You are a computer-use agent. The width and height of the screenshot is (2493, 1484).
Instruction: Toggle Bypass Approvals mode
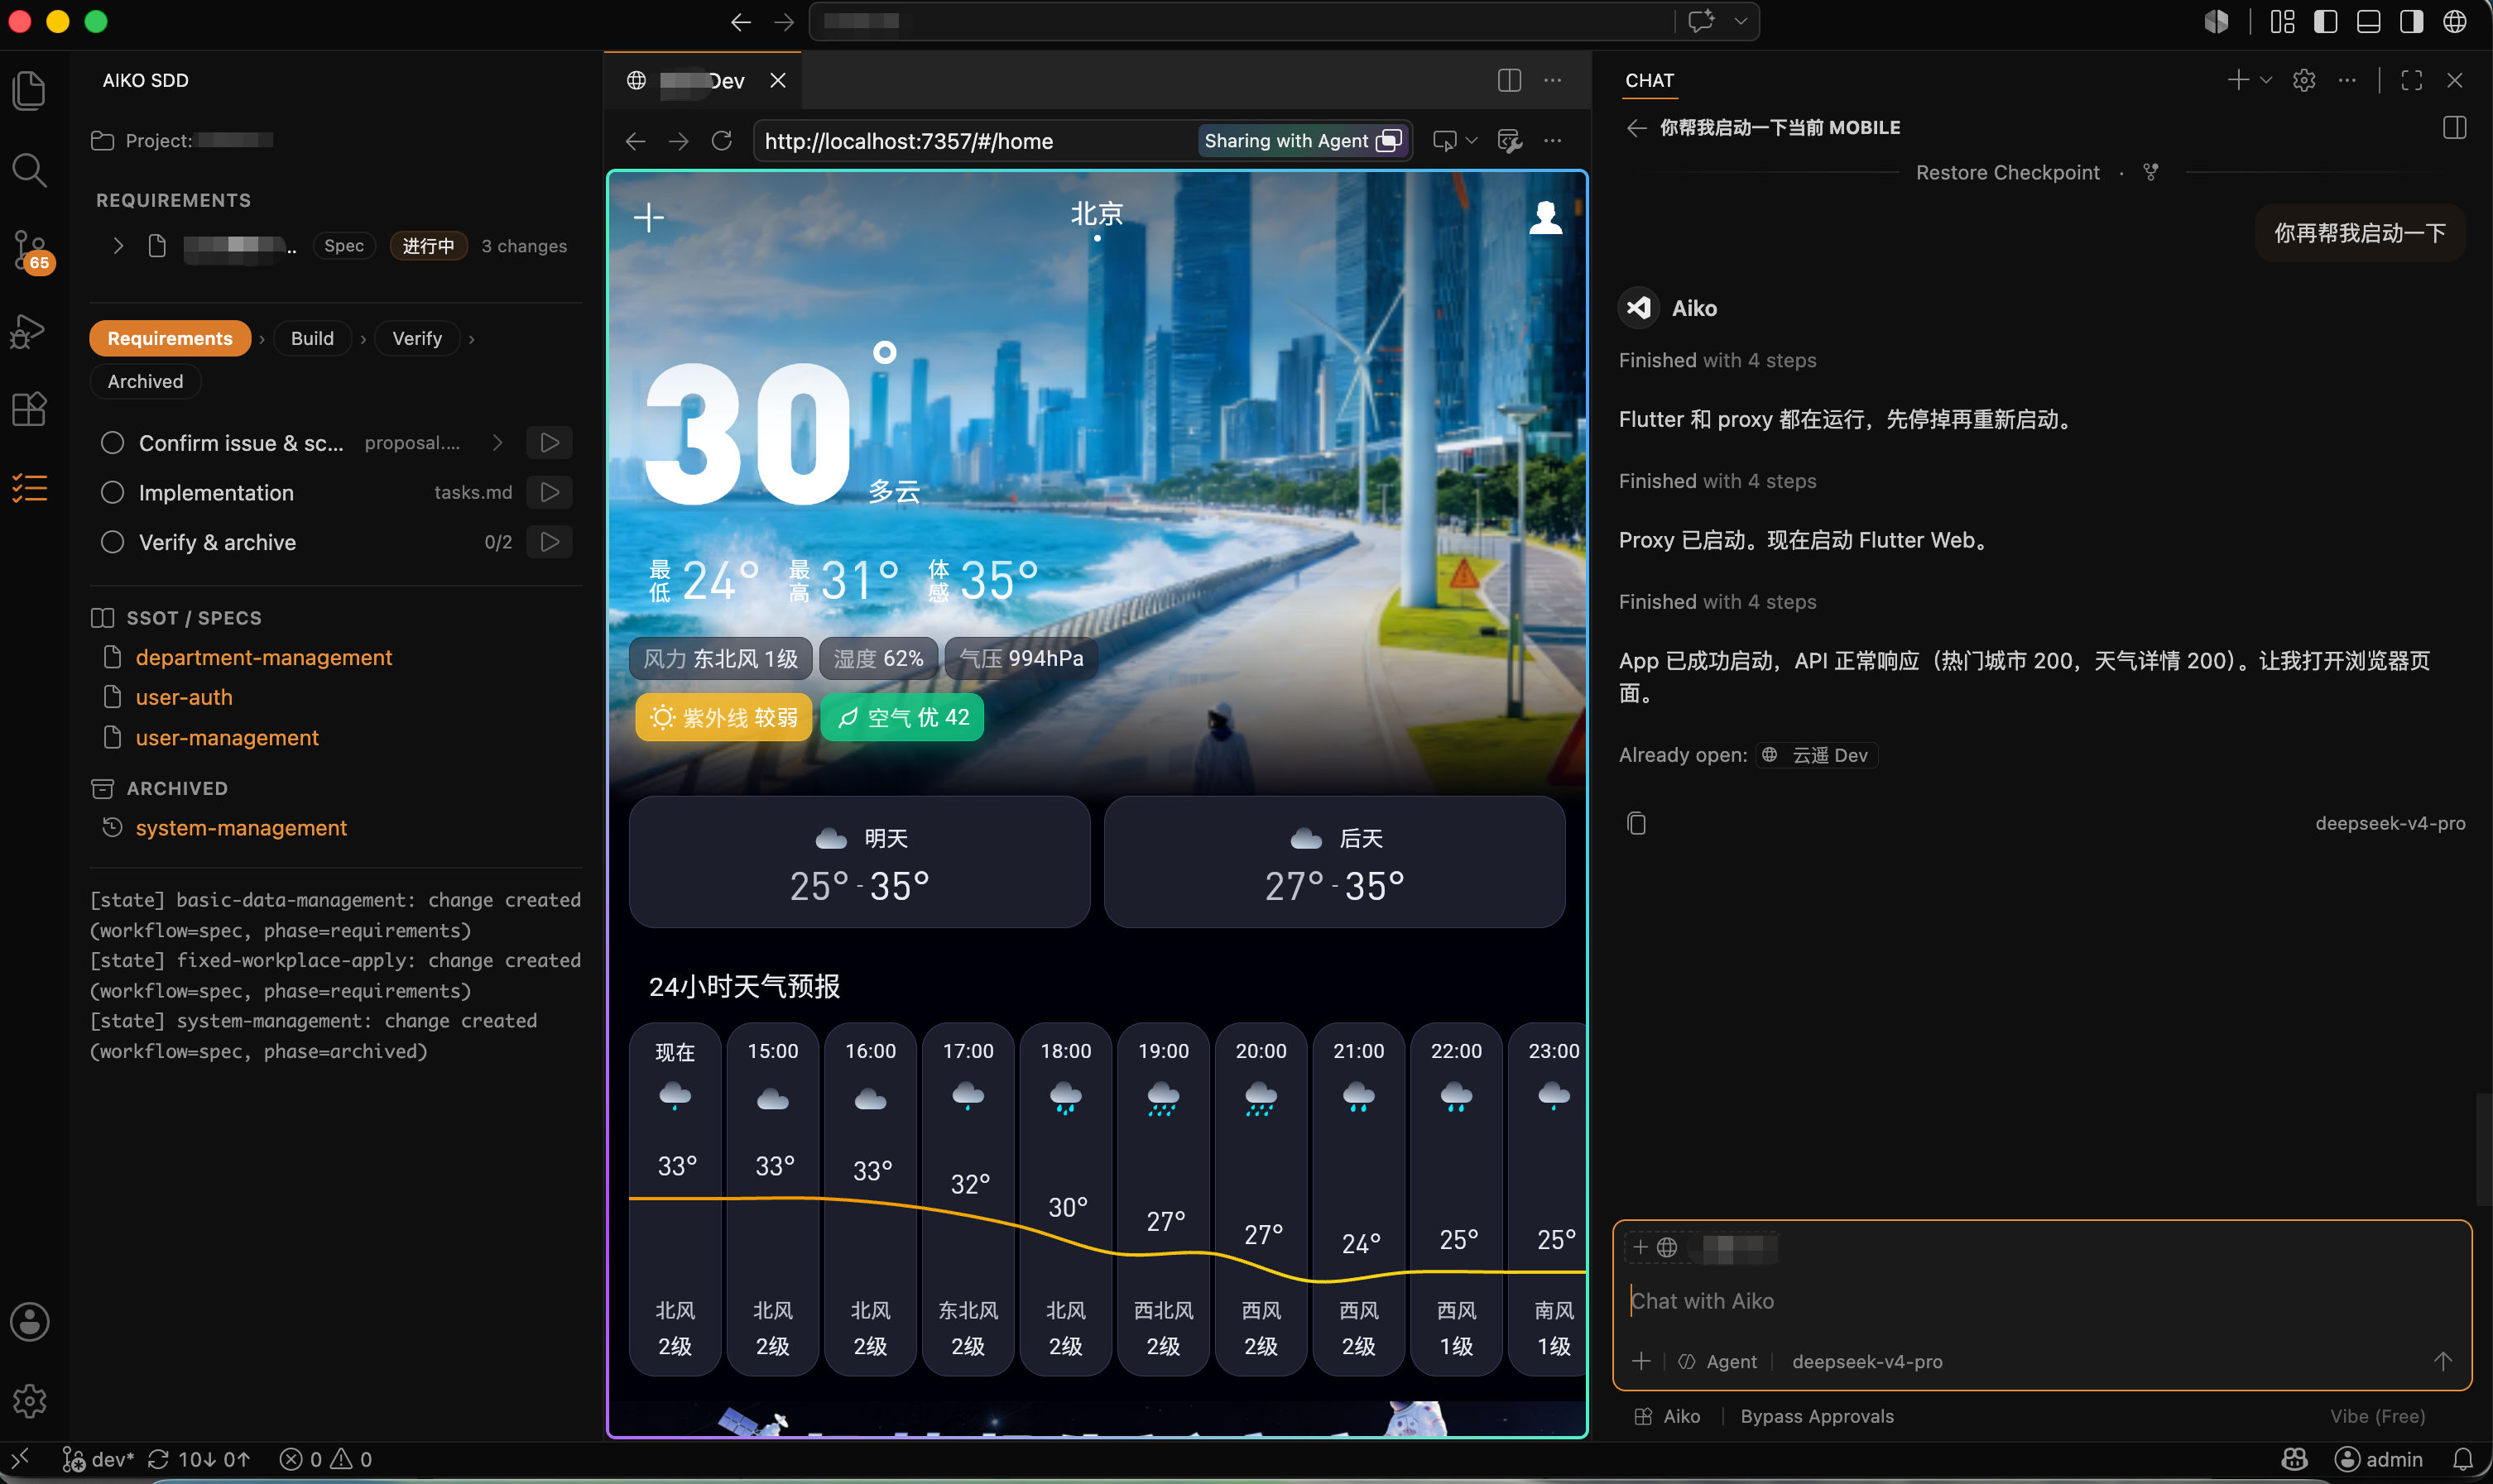[x=1817, y=1416]
